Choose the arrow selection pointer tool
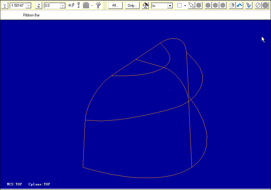This screenshot has height=190, width=271. coord(191,5)
